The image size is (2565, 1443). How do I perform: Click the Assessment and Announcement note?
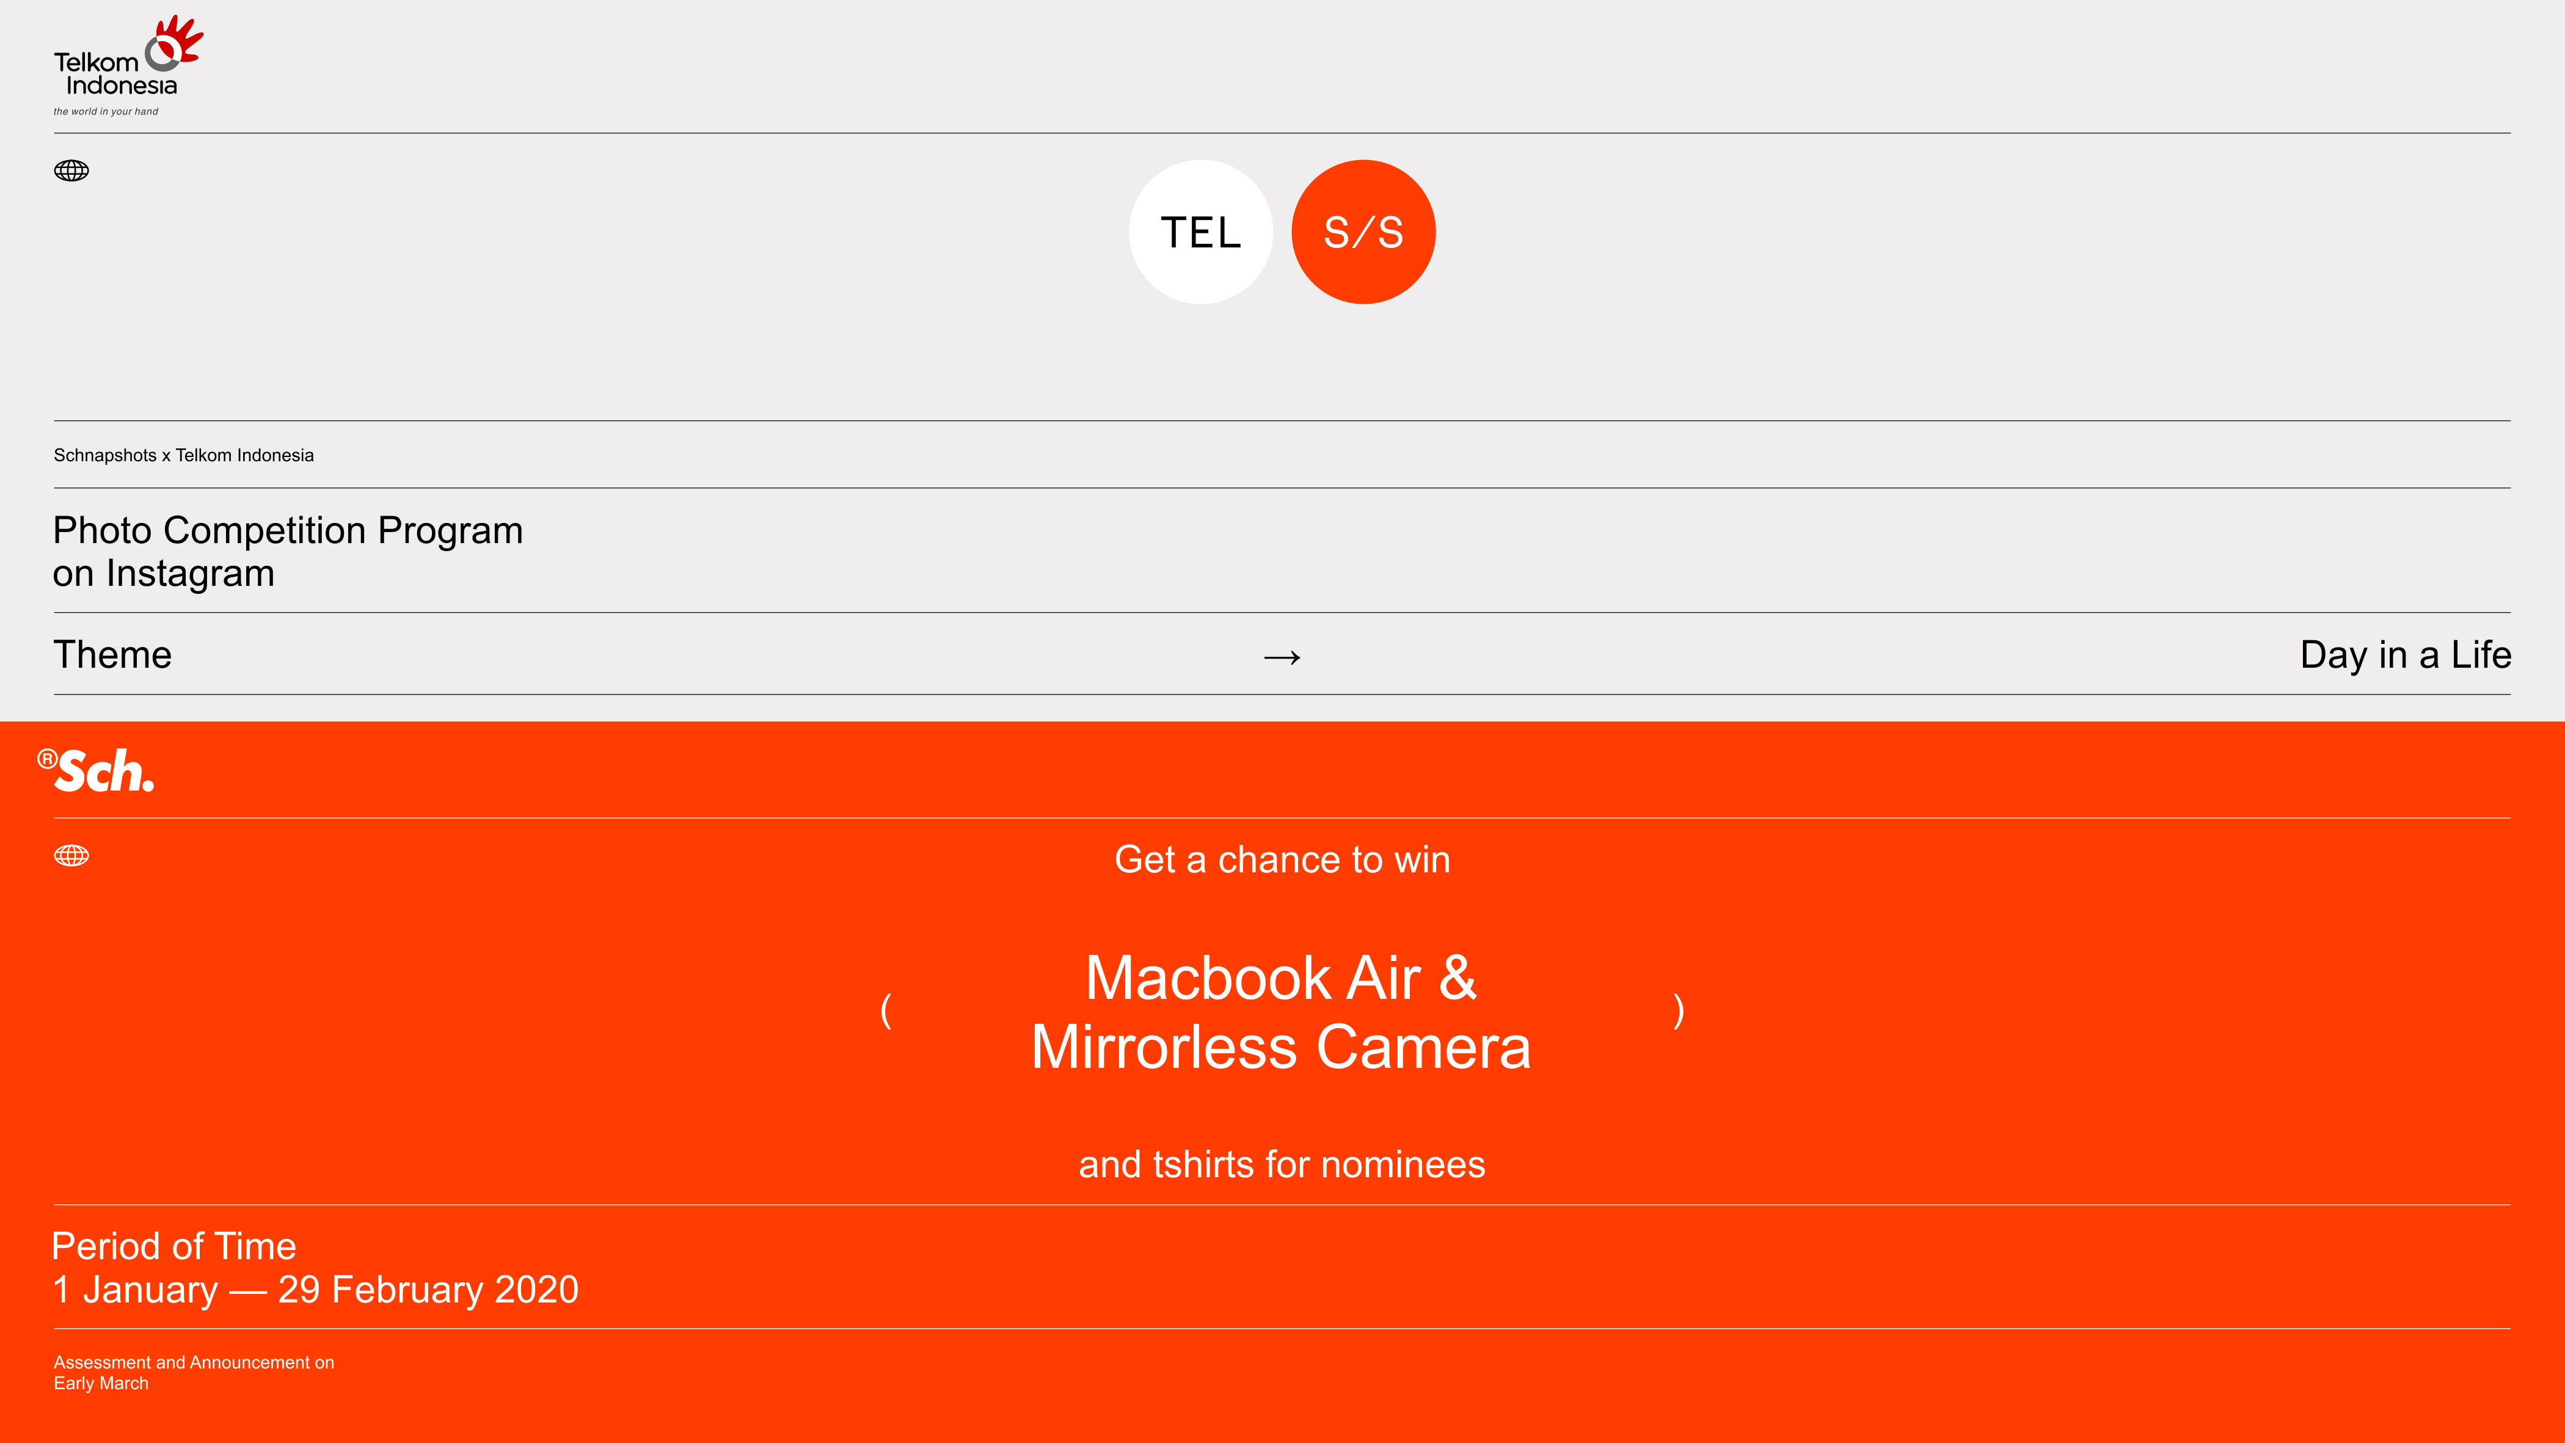(194, 1372)
